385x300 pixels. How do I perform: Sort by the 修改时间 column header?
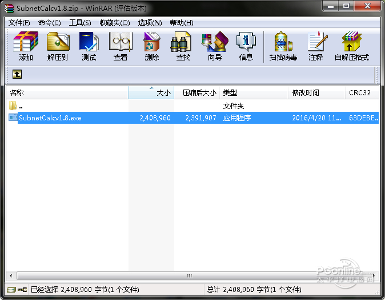point(316,92)
